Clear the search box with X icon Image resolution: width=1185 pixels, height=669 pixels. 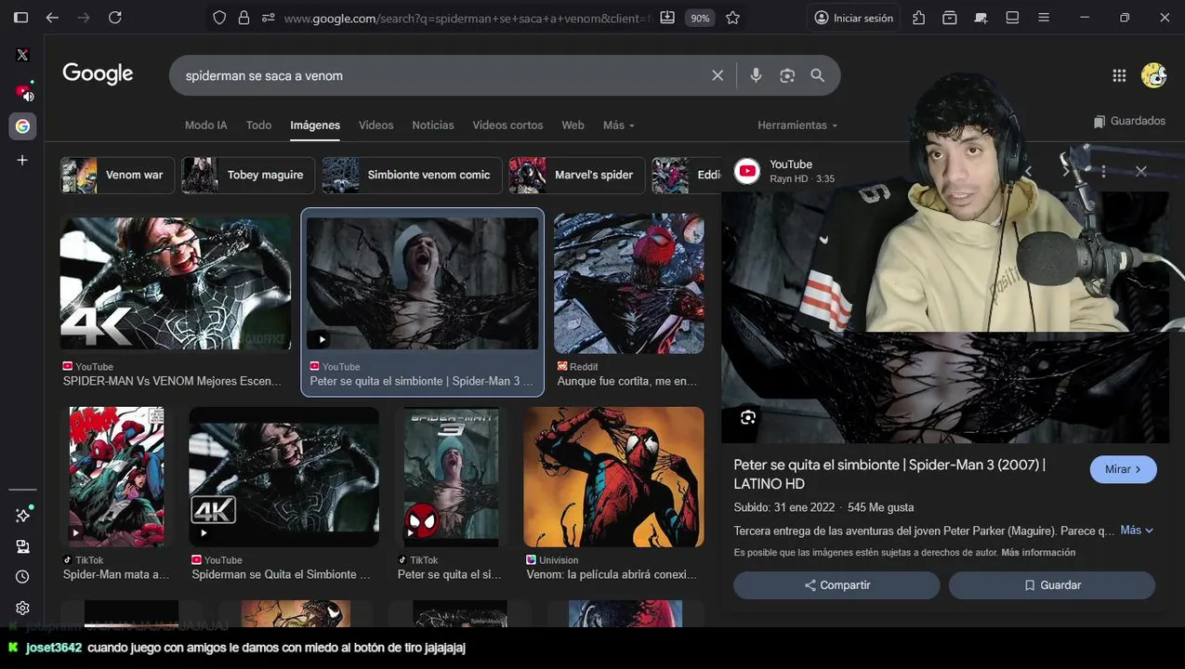(718, 75)
